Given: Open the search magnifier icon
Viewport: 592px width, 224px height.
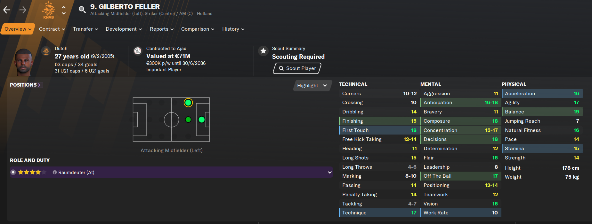Looking at the screenshot, I should 82,10.
